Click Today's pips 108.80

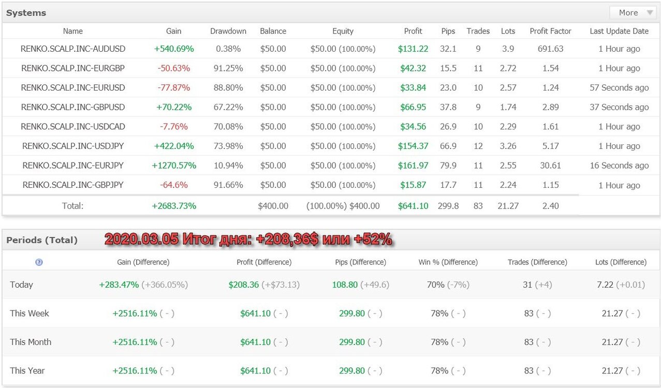click(x=345, y=285)
